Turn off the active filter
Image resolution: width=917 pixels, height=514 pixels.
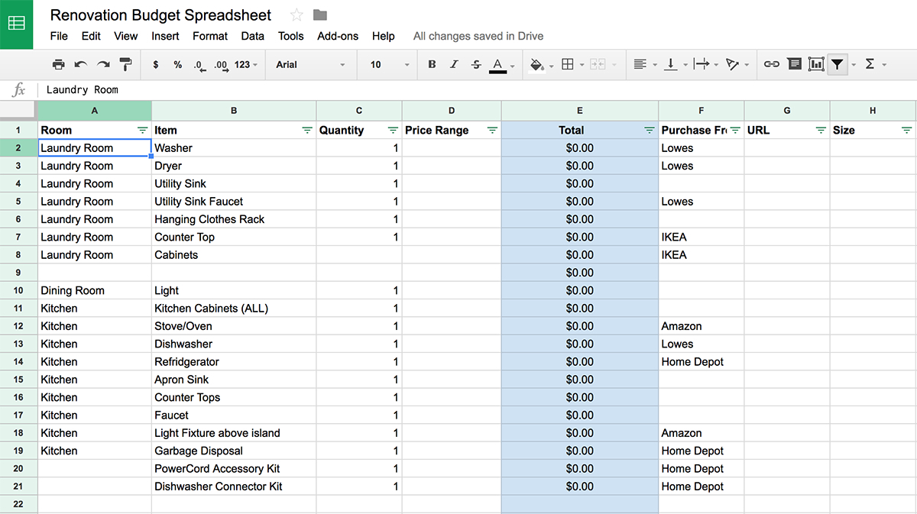837,64
